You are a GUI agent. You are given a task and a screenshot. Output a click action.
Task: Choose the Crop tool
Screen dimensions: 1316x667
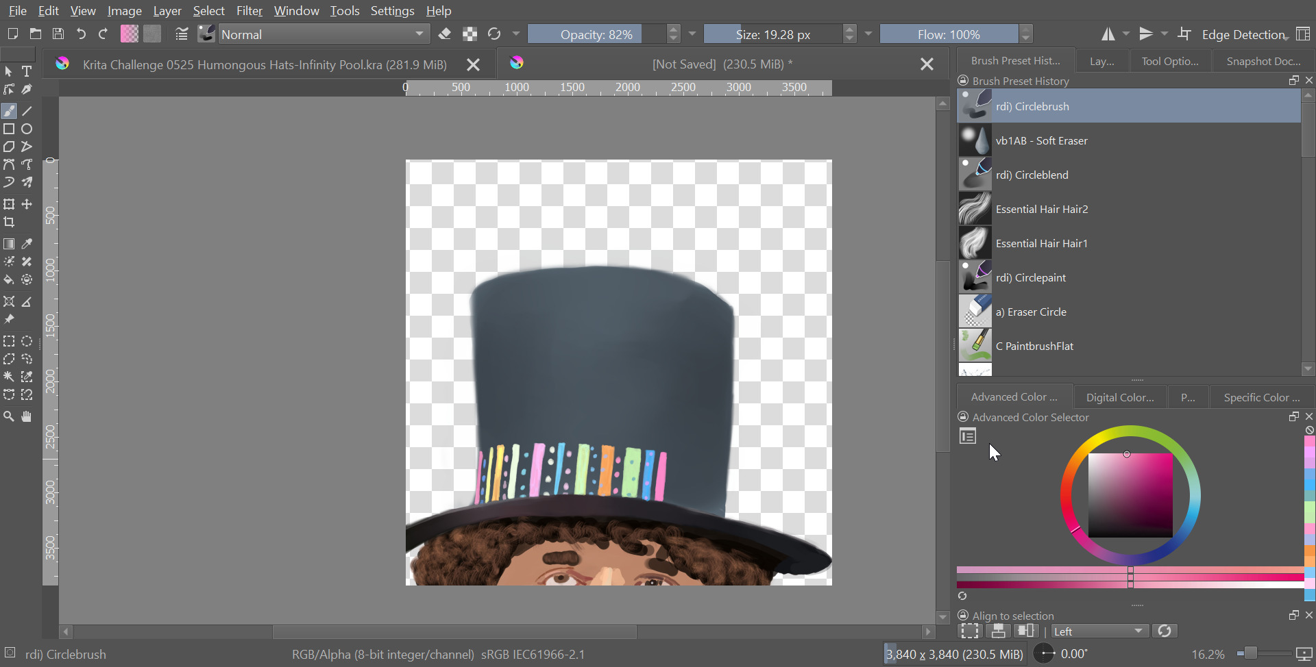click(x=9, y=222)
